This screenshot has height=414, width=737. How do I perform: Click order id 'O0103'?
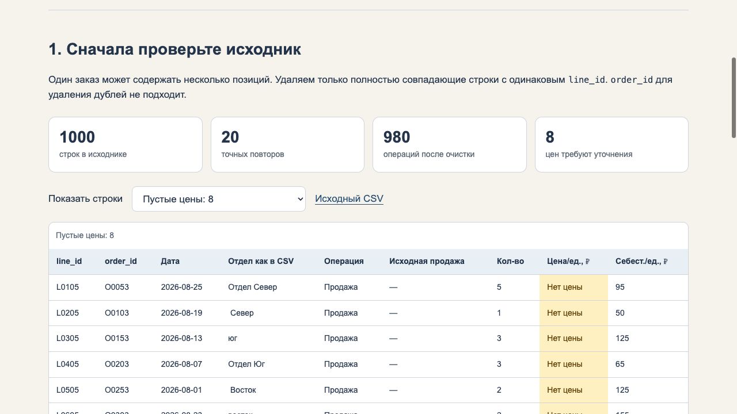[117, 313]
